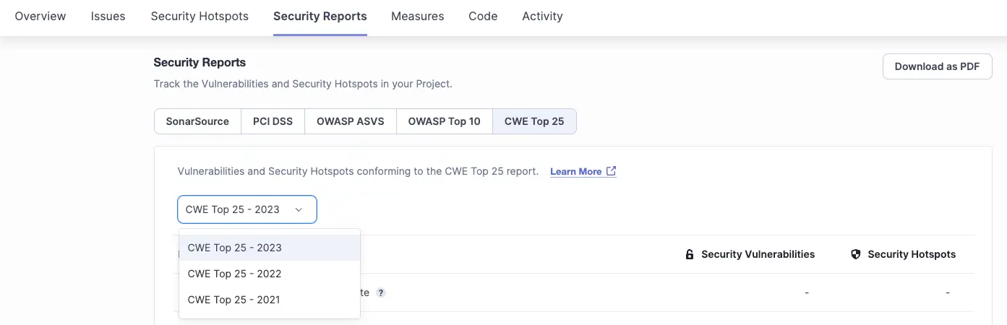Click the Security Hotspots shield icon
This screenshot has width=1007, height=325.
click(x=856, y=254)
